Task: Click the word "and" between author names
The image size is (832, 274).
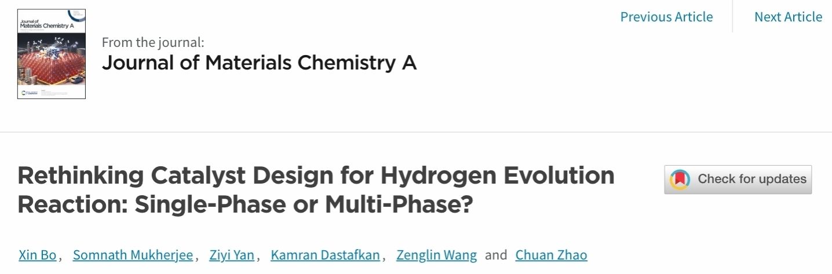Action: [496, 255]
